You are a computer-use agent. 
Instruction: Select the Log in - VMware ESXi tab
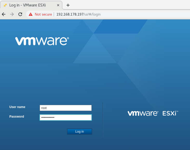[31, 5]
